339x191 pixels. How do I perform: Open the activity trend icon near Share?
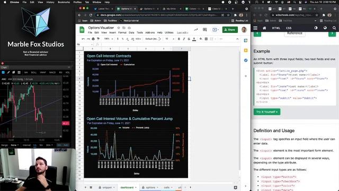tap(195, 30)
